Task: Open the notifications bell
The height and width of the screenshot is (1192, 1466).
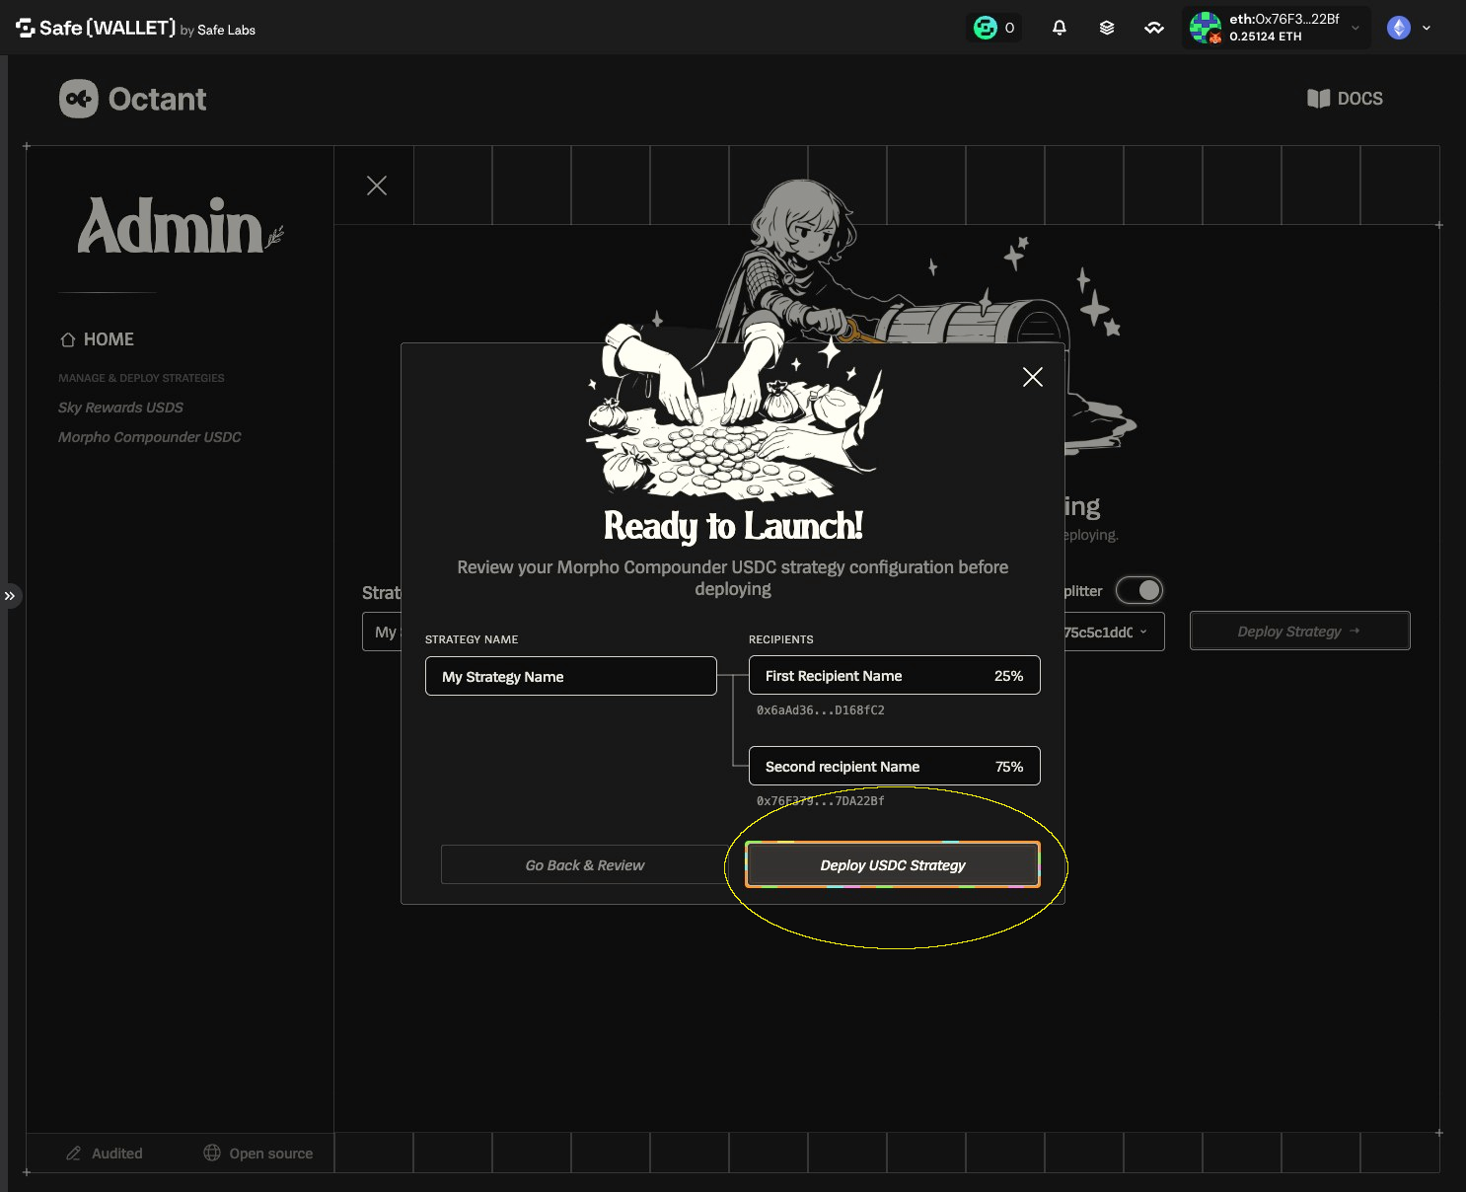Action: [1060, 28]
